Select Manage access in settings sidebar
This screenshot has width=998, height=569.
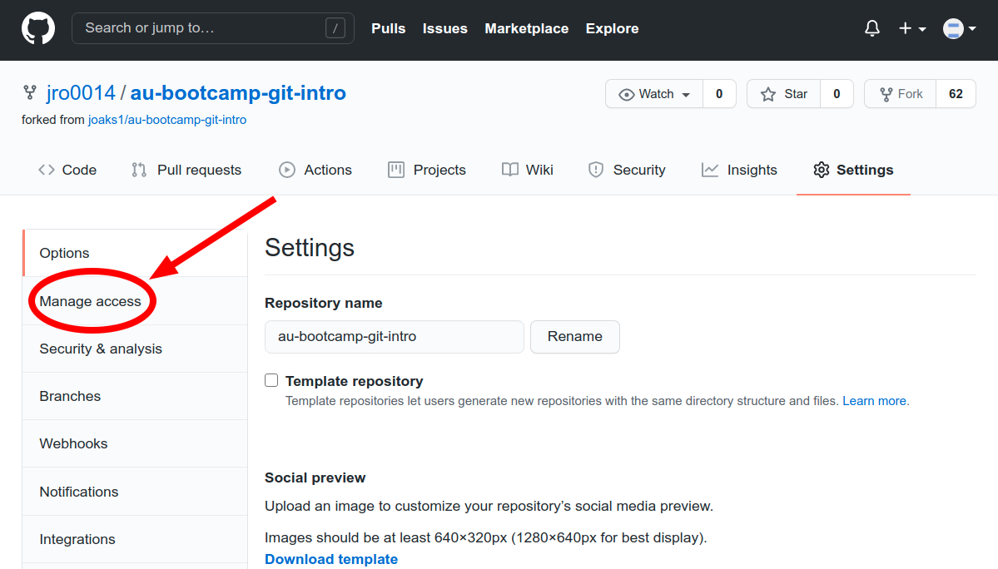[x=135, y=300]
